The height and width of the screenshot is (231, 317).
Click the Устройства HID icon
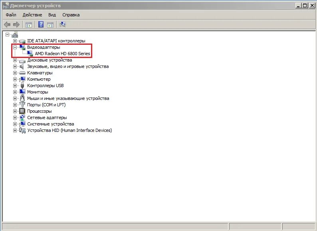pyautogui.click(x=22, y=130)
